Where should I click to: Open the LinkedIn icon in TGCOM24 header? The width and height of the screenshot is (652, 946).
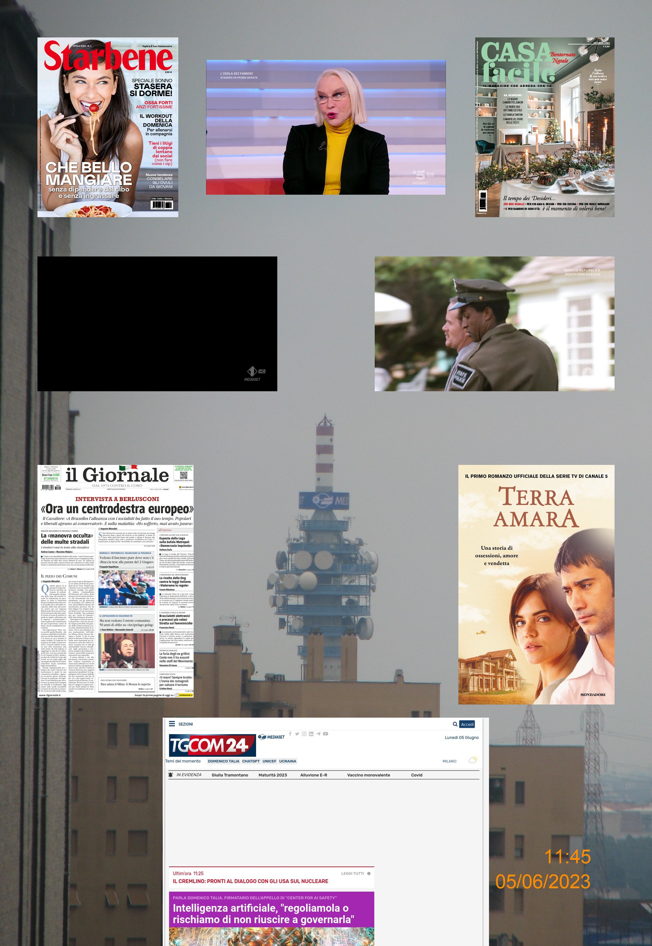pos(311,734)
